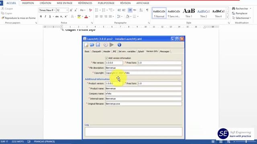The height and width of the screenshot is (144, 257).
Task: Open the RÉVISION ribbon tab
Action: point(125,3)
